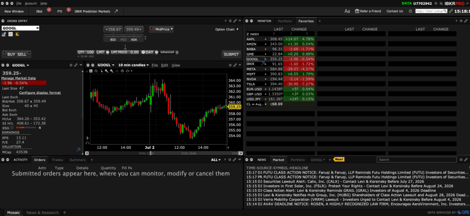Click the News Search input field

click(x=417, y=159)
